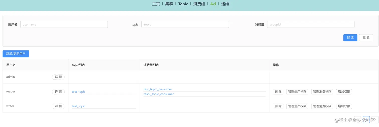This screenshot has height=127, width=379.
Task: Open the 主页 navigation item
Action: coord(156,4)
